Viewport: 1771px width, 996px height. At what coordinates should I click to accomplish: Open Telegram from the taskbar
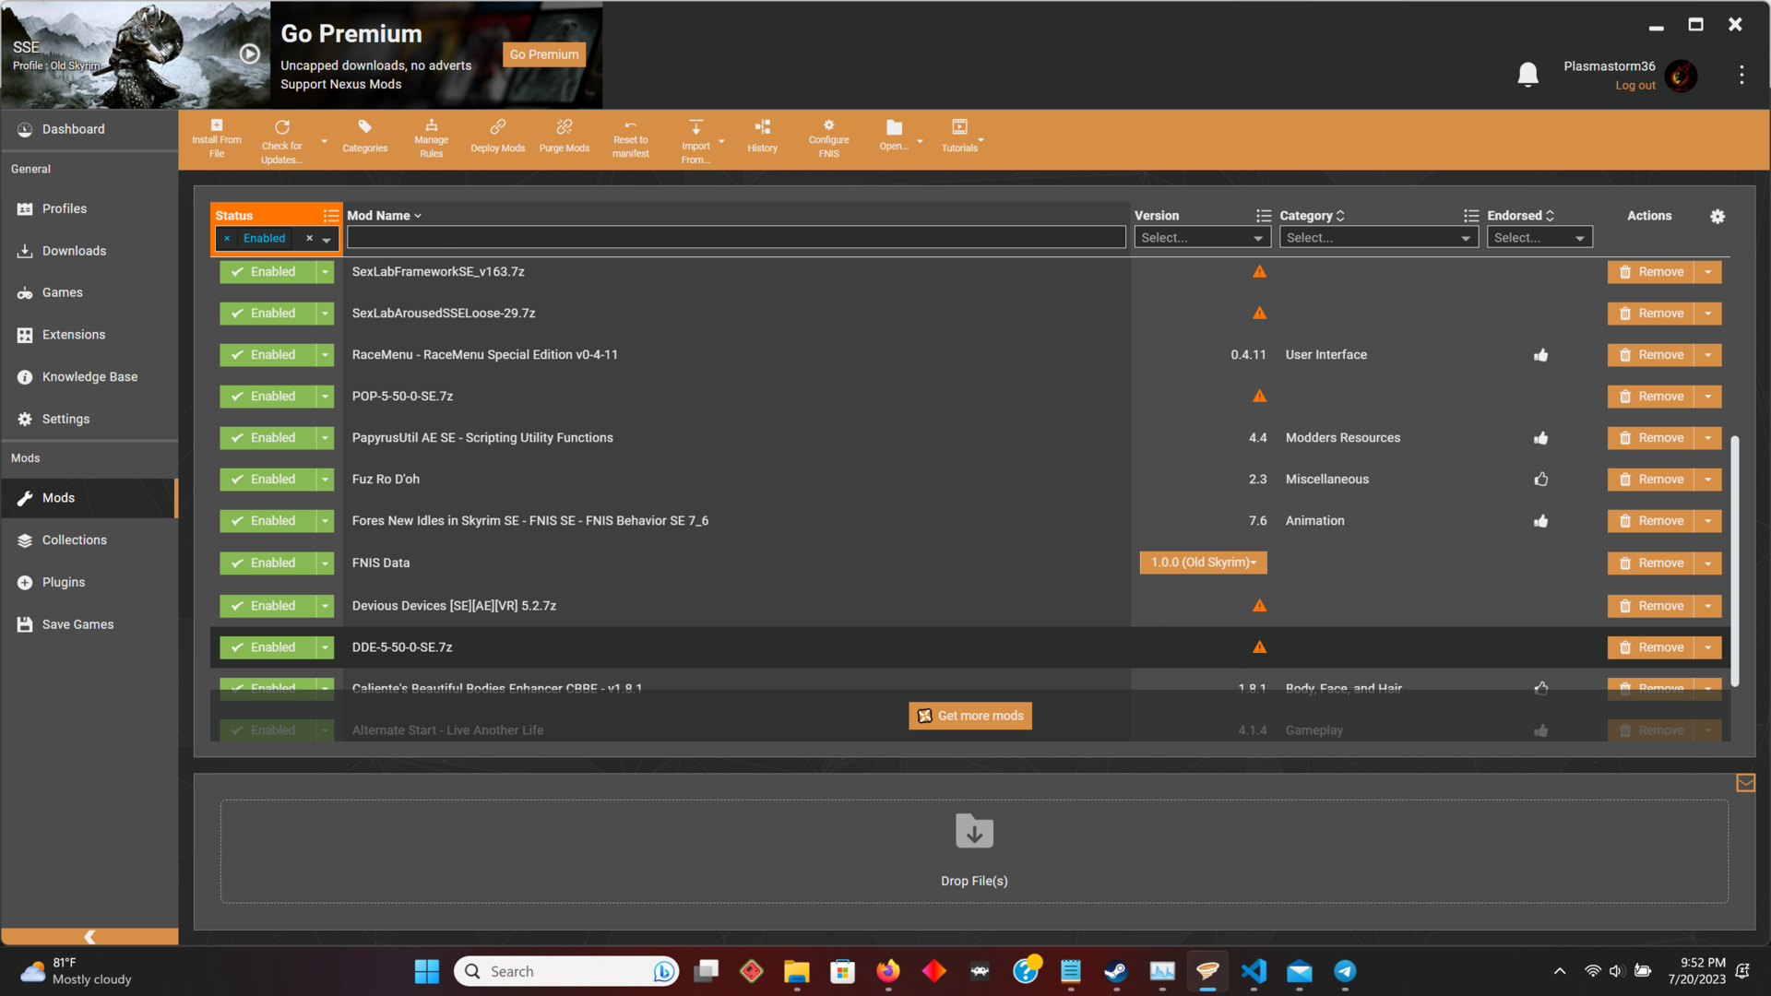(1345, 971)
